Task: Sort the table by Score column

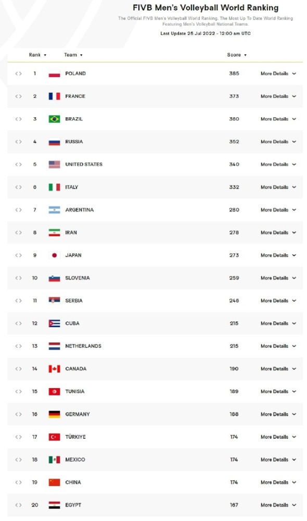Action: click(237, 55)
